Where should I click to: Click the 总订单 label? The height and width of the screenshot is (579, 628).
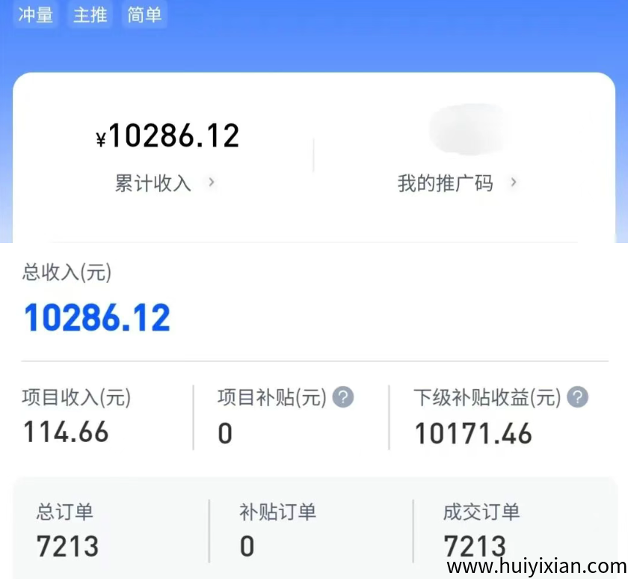click(x=65, y=512)
